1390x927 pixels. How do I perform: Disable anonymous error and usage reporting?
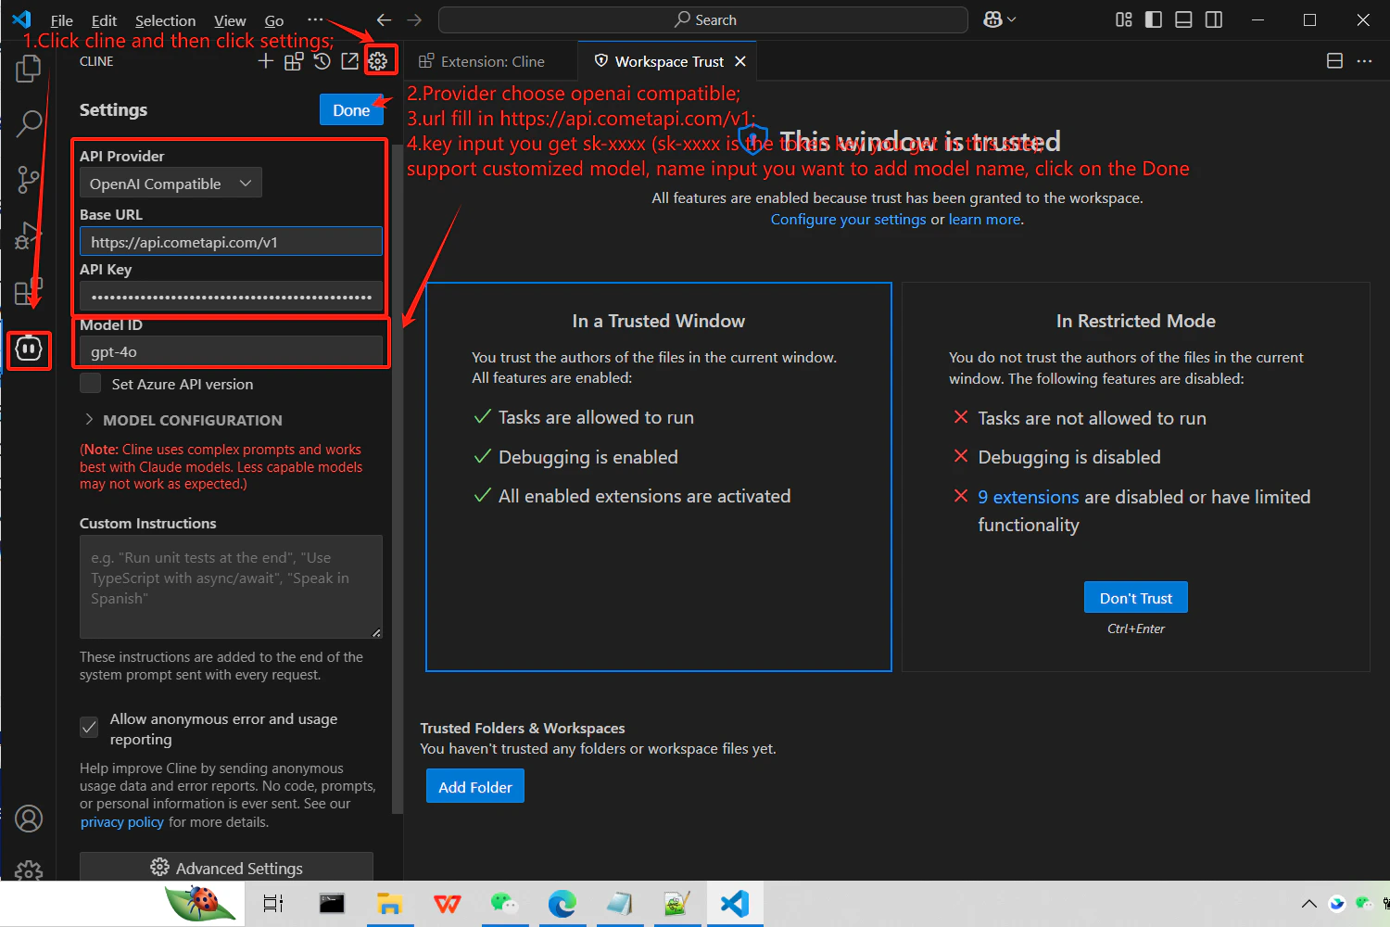(88, 727)
